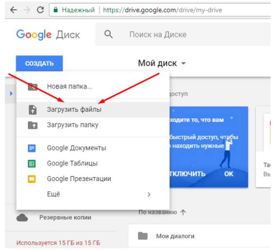Go back with the browser back arrow
276x250 pixels.
[x=13, y=10]
